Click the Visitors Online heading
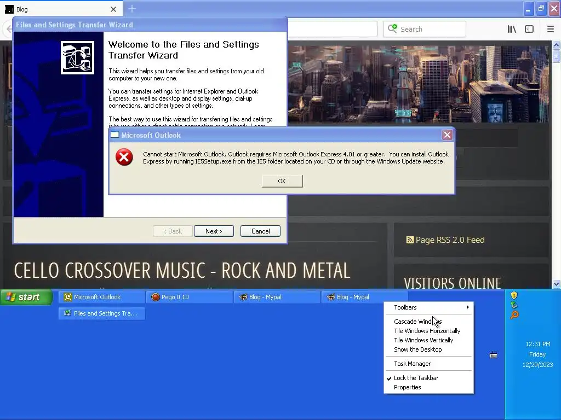Image resolution: width=561 pixels, height=420 pixels. 453,284
